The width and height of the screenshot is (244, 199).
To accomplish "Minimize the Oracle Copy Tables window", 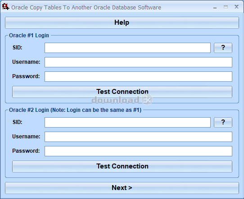I will pos(215,8).
